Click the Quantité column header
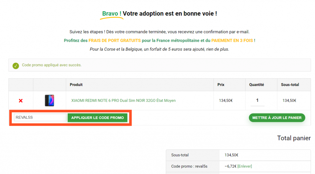Screen dimensions: 315x174 (x=257, y=85)
